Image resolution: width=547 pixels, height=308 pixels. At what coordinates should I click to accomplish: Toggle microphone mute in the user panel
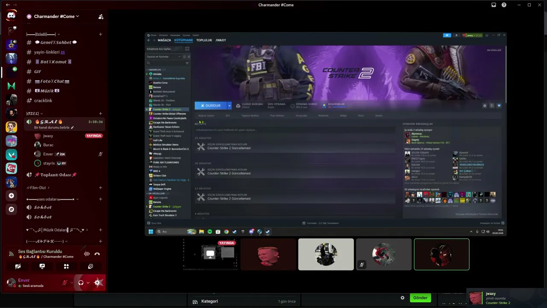pos(65,282)
